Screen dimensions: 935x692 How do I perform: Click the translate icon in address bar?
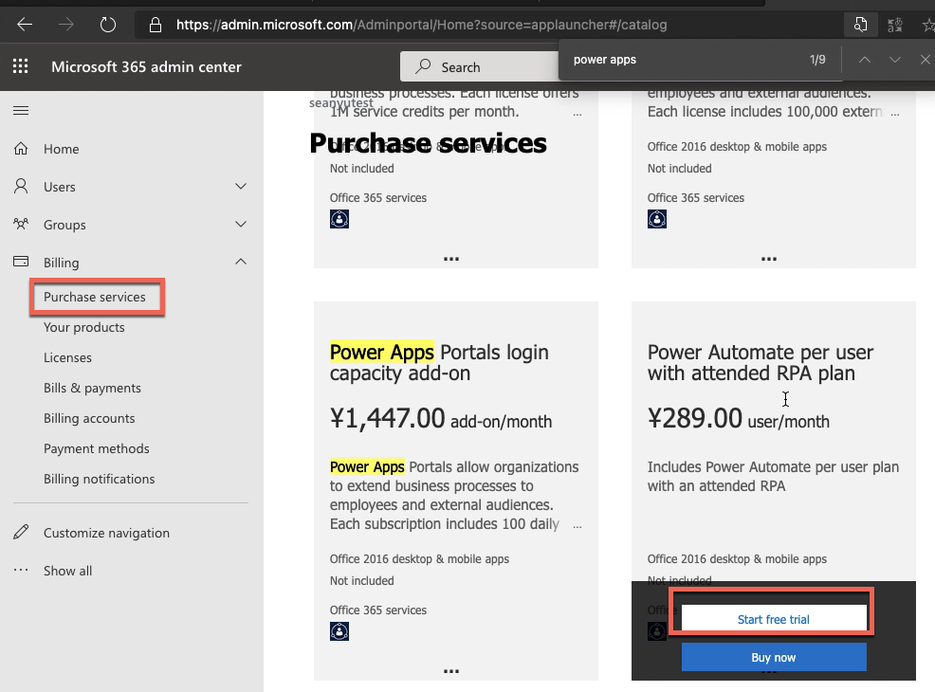[894, 25]
